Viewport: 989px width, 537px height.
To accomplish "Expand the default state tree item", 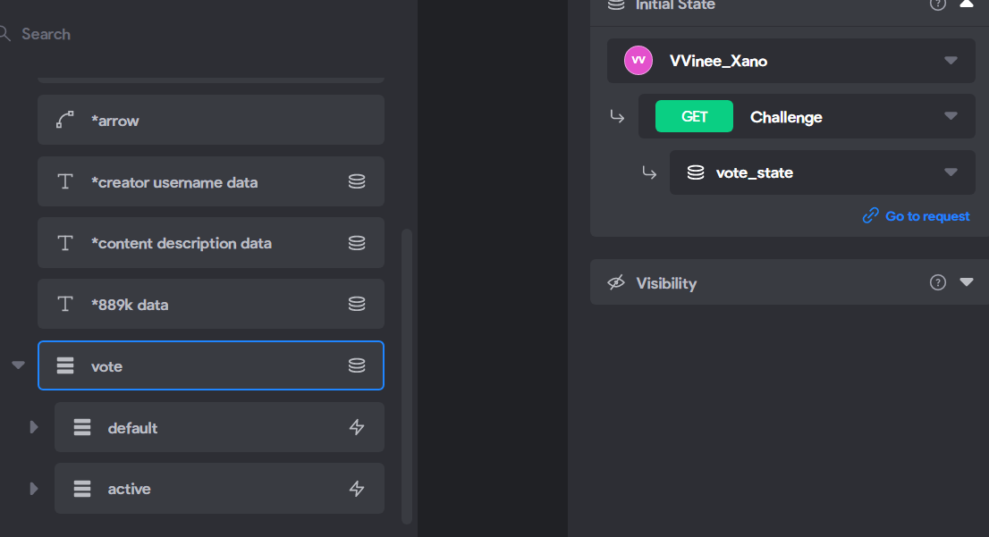I will (x=34, y=427).
